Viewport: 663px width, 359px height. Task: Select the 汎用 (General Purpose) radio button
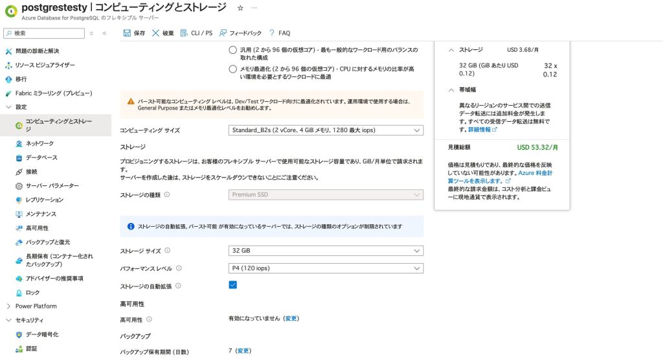(x=233, y=50)
